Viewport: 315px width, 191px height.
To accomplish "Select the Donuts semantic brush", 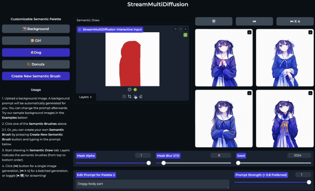I will (36, 64).
